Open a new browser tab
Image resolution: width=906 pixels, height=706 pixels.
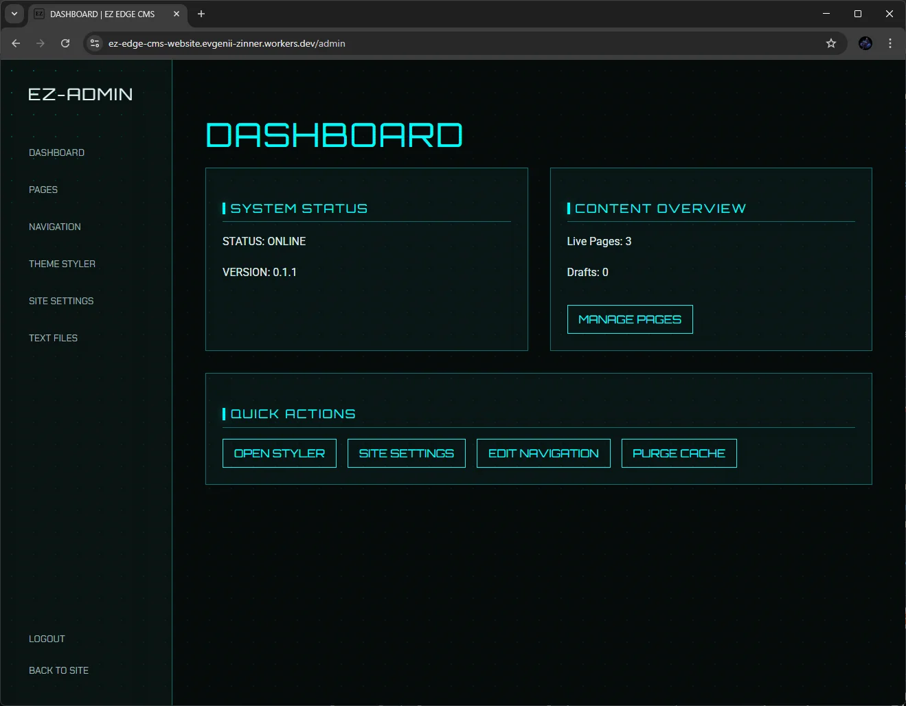201,14
